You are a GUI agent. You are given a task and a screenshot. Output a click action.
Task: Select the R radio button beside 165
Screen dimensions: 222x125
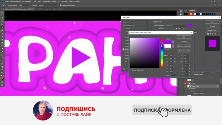pyautogui.click(x=165, y=65)
